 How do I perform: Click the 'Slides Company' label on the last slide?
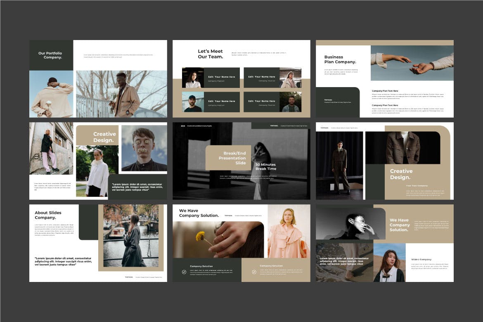(x=421, y=259)
